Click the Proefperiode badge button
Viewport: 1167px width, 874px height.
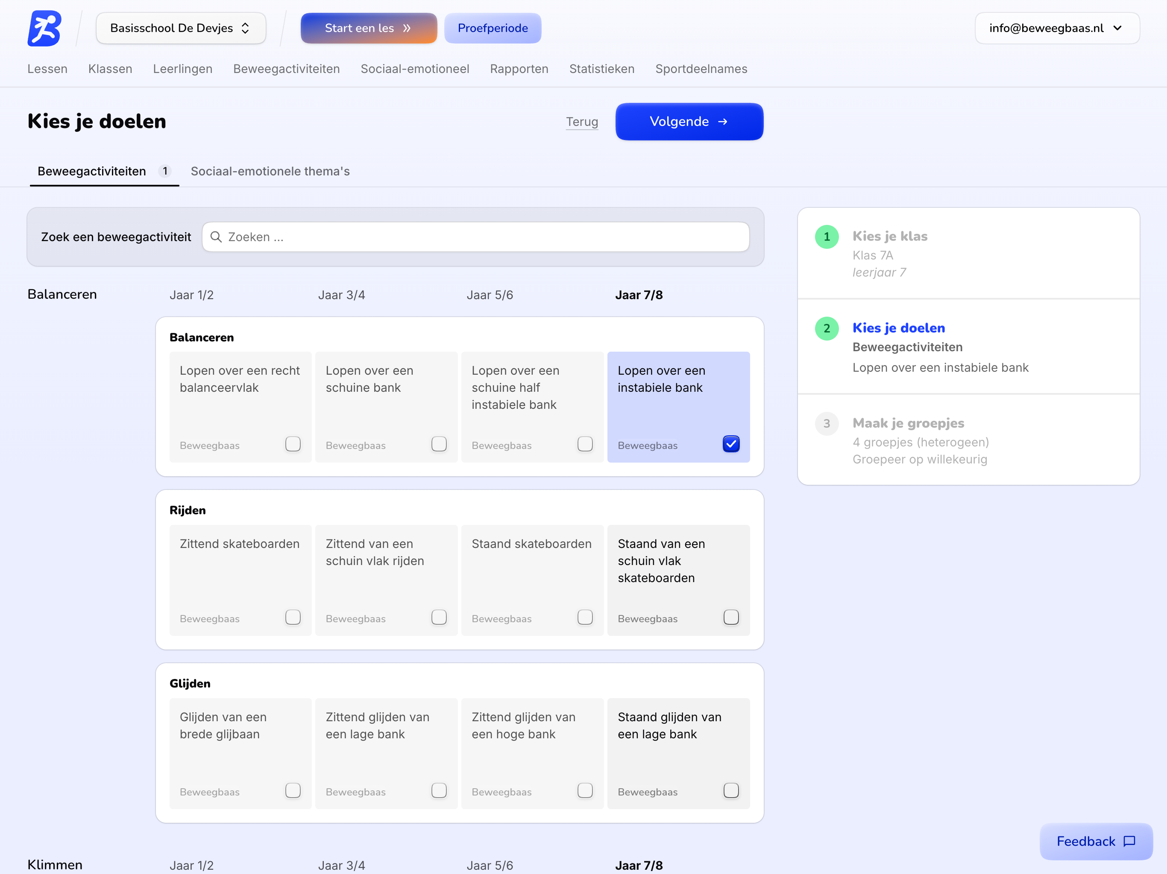pyautogui.click(x=492, y=29)
